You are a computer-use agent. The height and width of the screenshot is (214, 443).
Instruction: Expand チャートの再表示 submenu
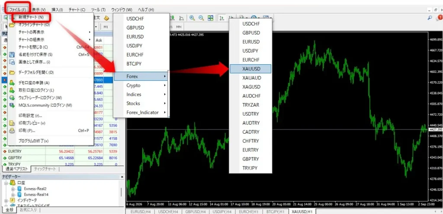pos(50,32)
